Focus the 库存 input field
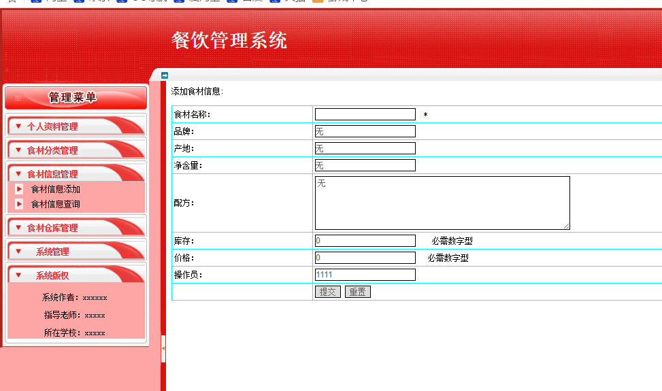The width and height of the screenshot is (662, 391). [365, 241]
